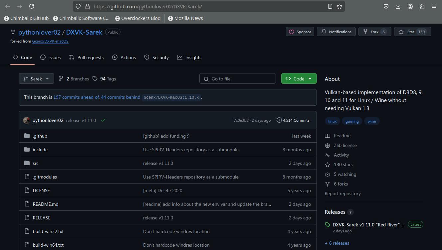442x250 pixels.
Task: Open the Insights tab
Action: pyautogui.click(x=189, y=58)
